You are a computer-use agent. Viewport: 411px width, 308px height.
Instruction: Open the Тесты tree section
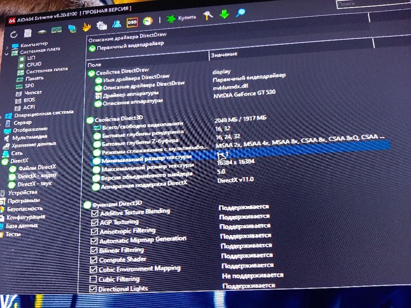(x=13, y=235)
